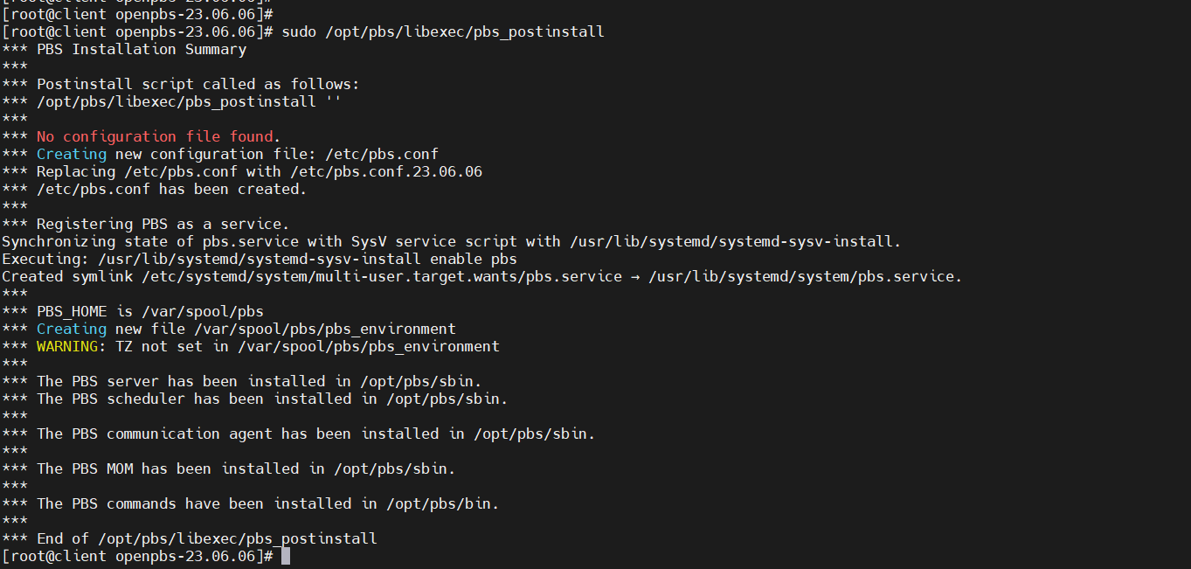Click '/usr/lib/systemd/system/pbs.service' after the arrow

coord(801,276)
